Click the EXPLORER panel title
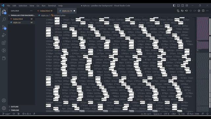This screenshot has width=211, height=119. 15,11
